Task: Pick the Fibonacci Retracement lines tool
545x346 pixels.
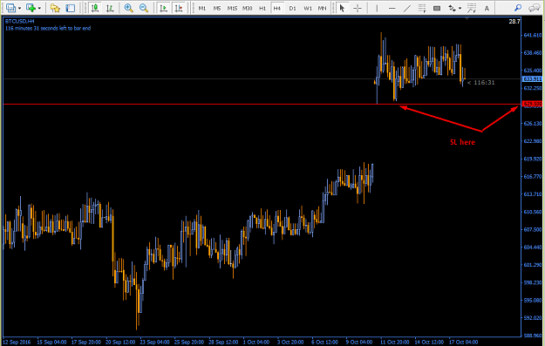Action: click(422, 8)
